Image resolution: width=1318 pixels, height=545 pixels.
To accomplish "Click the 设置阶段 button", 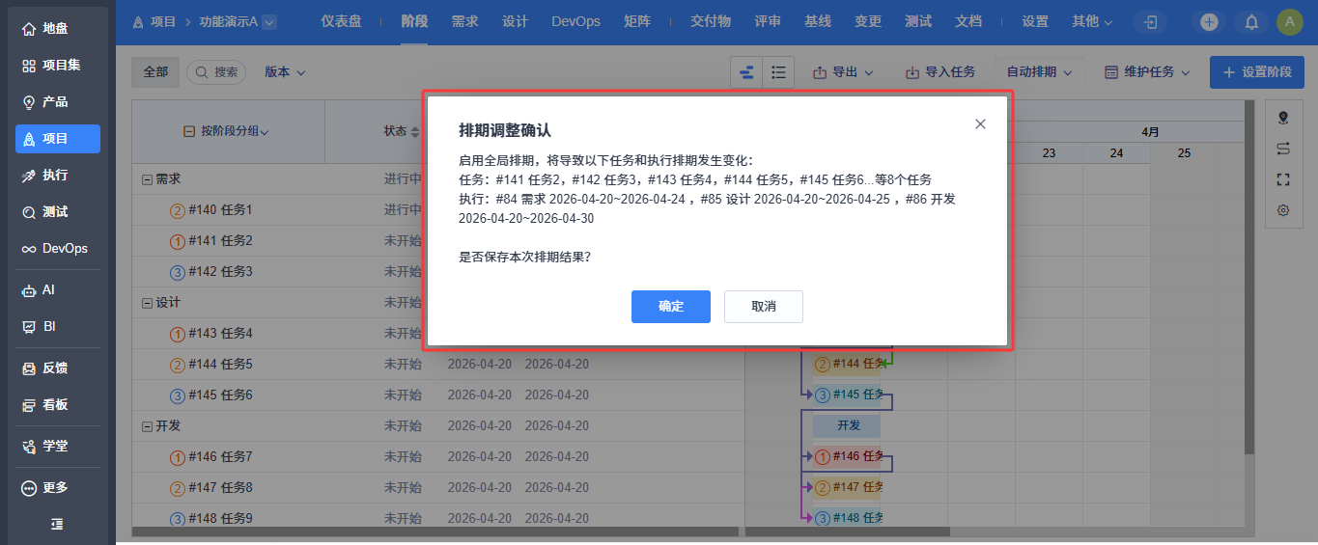I will point(1257,72).
